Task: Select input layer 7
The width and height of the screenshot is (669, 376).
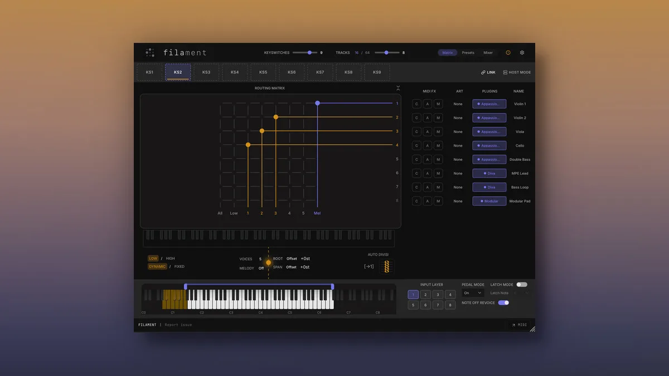Action: pyautogui.click(x=438, y=305)
